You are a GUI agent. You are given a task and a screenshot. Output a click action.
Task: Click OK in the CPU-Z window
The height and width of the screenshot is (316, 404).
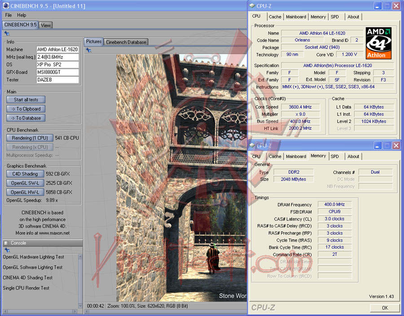pos(385,308)
